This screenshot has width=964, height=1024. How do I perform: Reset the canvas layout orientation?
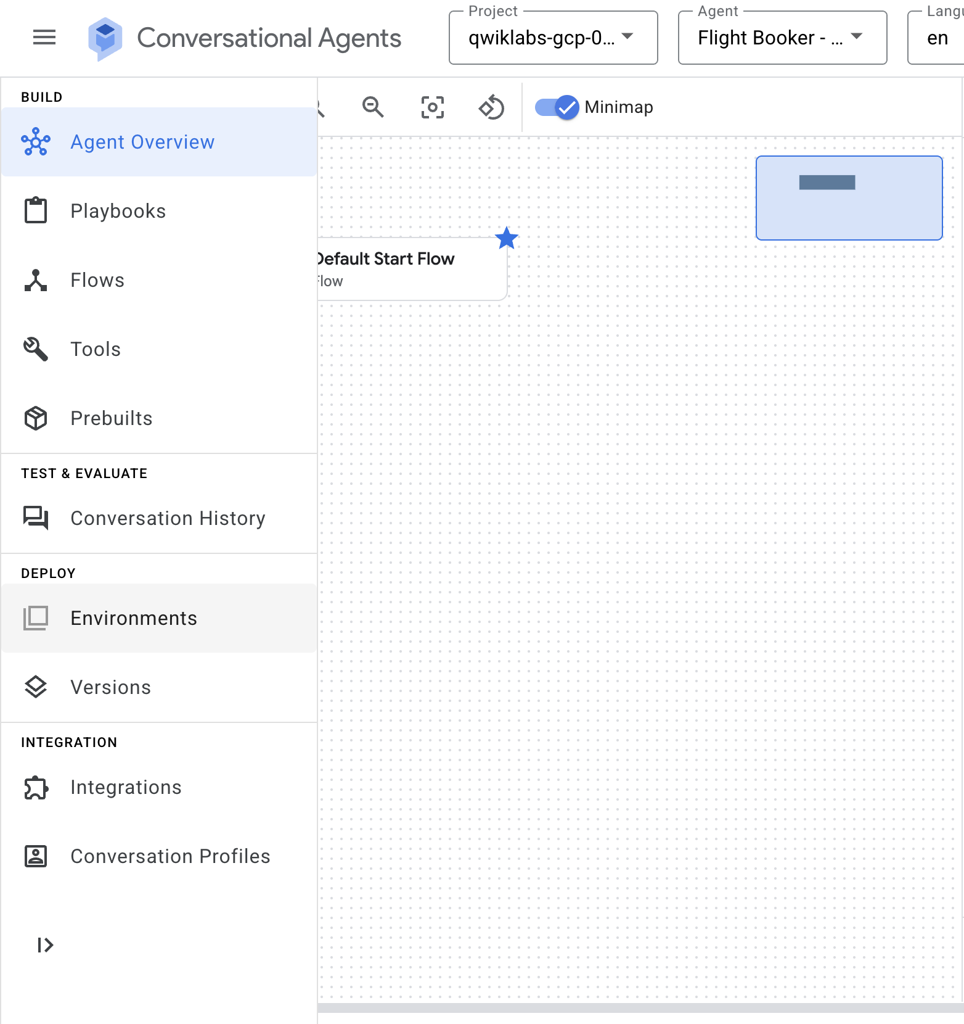coord(491,107)
